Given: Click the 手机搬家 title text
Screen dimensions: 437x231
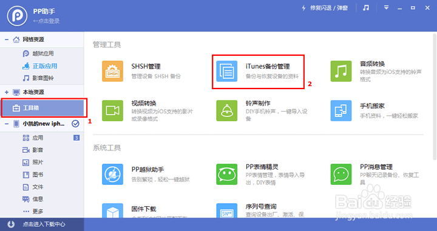Looking at the screenshot, I should point(372,106).
